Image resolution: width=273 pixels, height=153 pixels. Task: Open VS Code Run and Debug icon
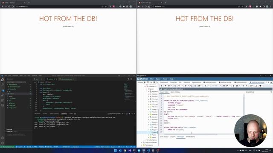[3, 95]
